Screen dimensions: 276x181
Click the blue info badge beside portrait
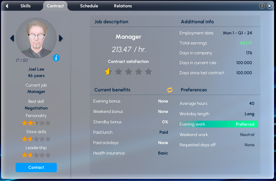pos(56,58)
